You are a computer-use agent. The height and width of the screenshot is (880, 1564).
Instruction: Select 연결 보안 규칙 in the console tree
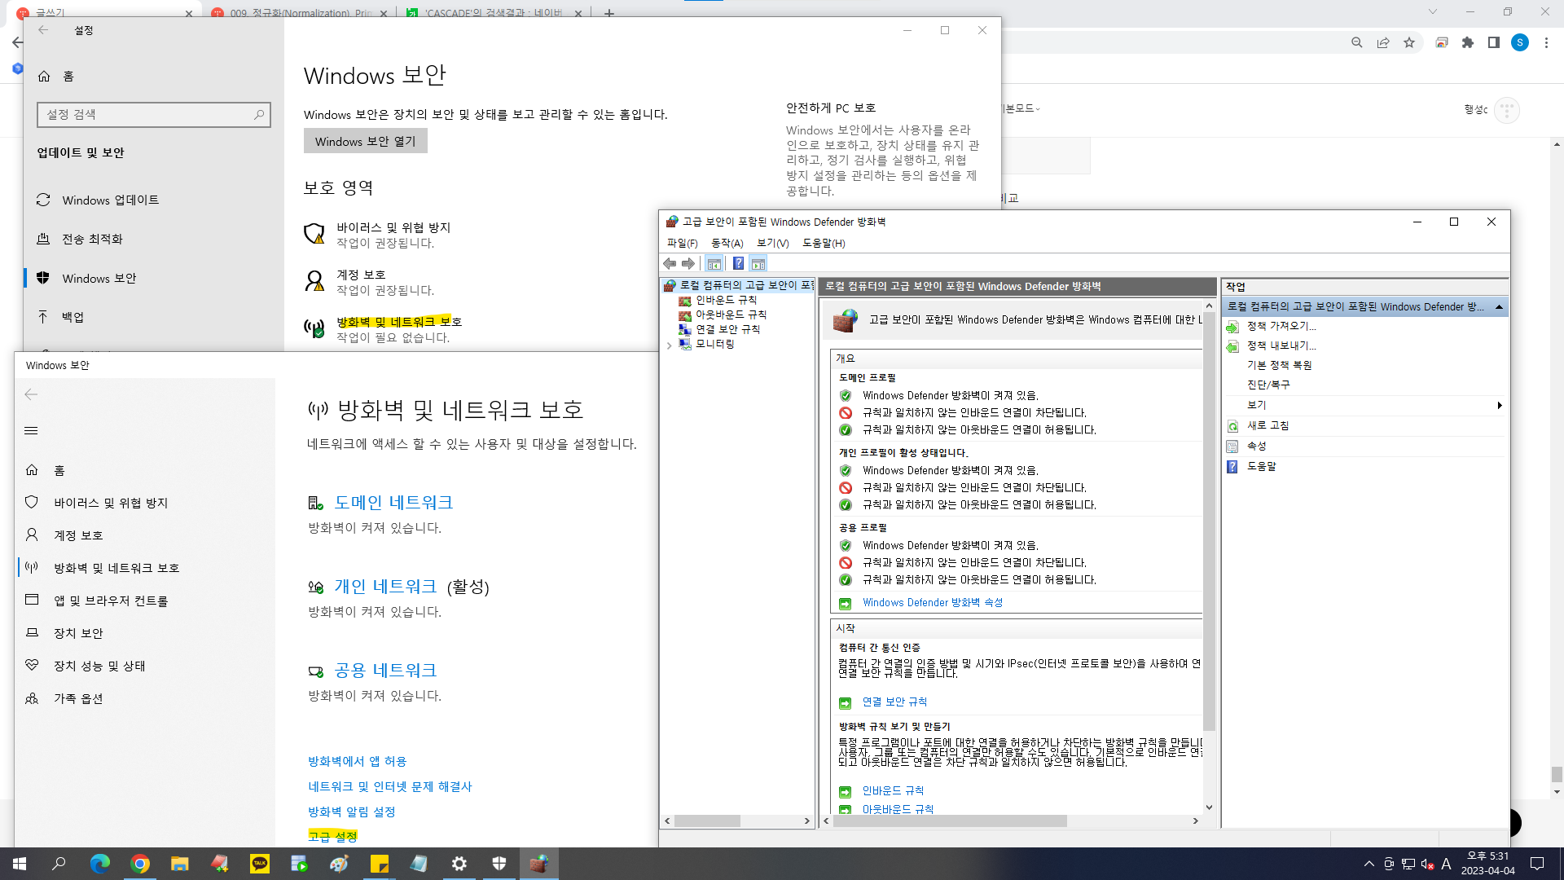click(x=727, y=329)
